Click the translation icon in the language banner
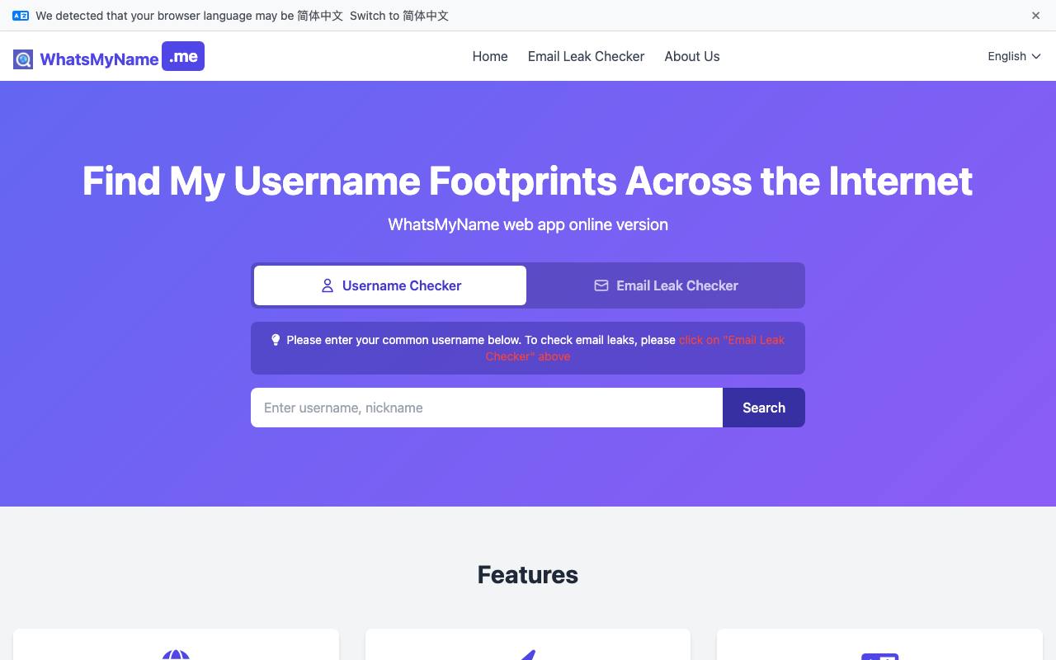The height and width of the screenshot is (660, 1056). [21, 16]
